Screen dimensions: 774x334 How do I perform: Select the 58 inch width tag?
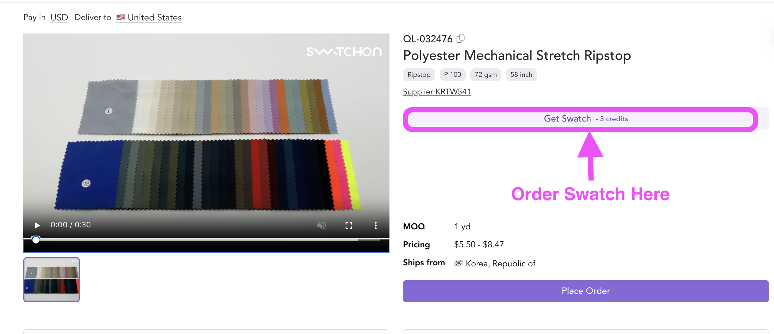click(x=522, y=75)
